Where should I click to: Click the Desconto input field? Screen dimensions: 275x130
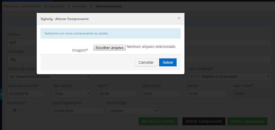162,94
